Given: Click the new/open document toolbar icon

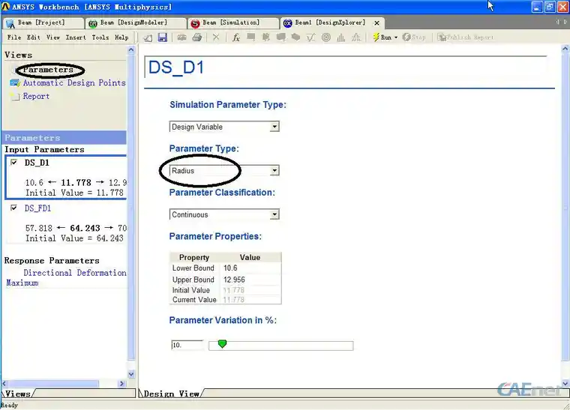Looking at the screenshot, I should click(x=148, y=37).
